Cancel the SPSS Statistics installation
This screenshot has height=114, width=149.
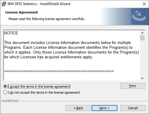[133, 108]
